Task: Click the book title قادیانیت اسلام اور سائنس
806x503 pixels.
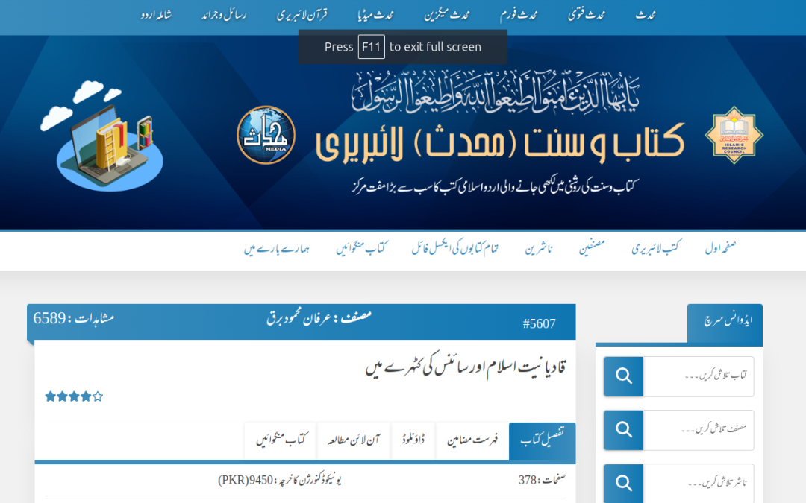Action: click(466, 367)
